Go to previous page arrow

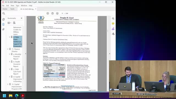(x=53, y=13)
